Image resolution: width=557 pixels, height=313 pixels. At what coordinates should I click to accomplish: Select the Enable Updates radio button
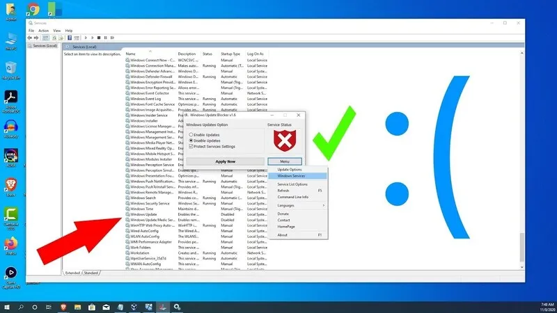[x=191, y=134]
